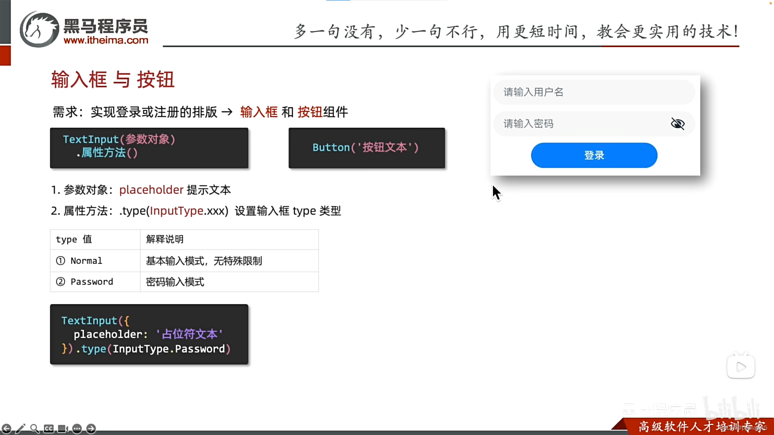774x435 pixels.
Task: Open more slideshow options menu
Action: [77, 429]
